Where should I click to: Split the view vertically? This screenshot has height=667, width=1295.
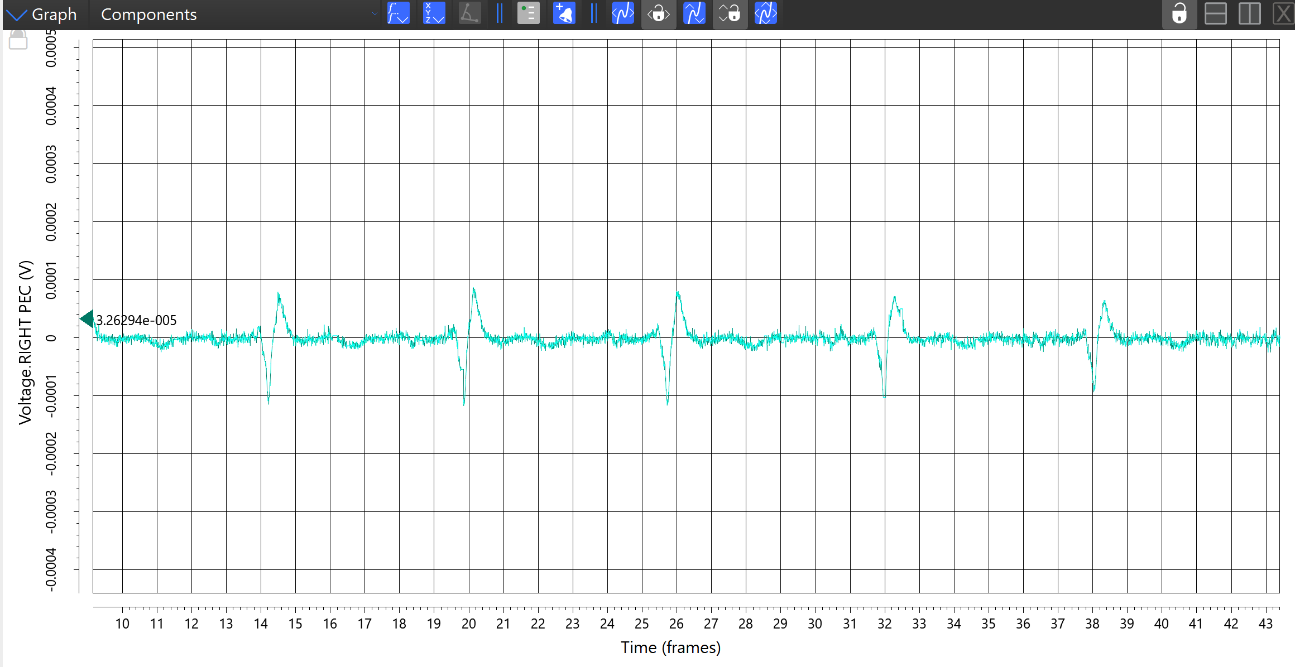(1249, 13)
